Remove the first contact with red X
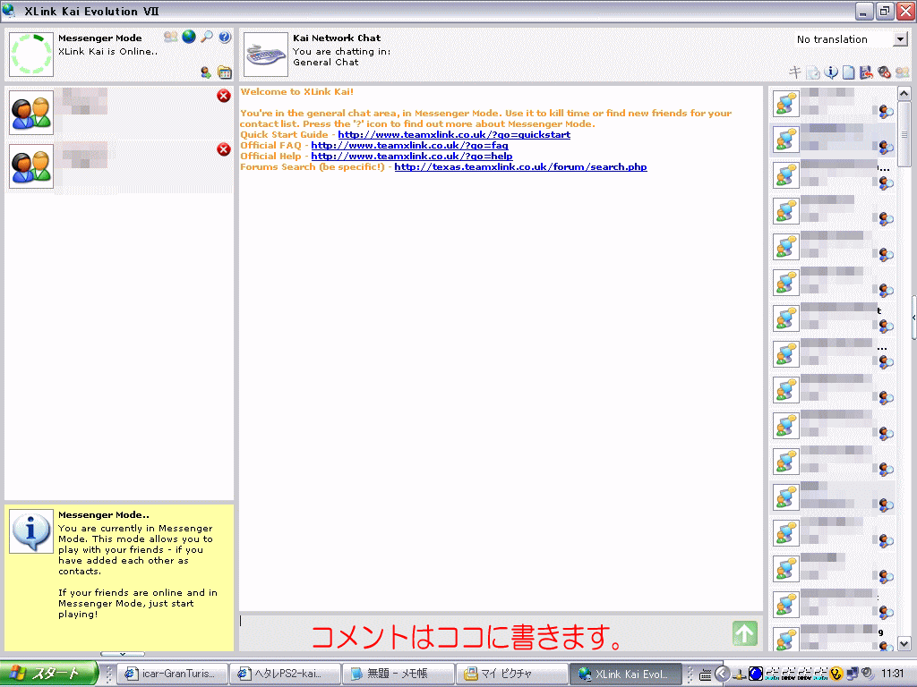This screenshot has height=687, width=917. pos(223,96)
